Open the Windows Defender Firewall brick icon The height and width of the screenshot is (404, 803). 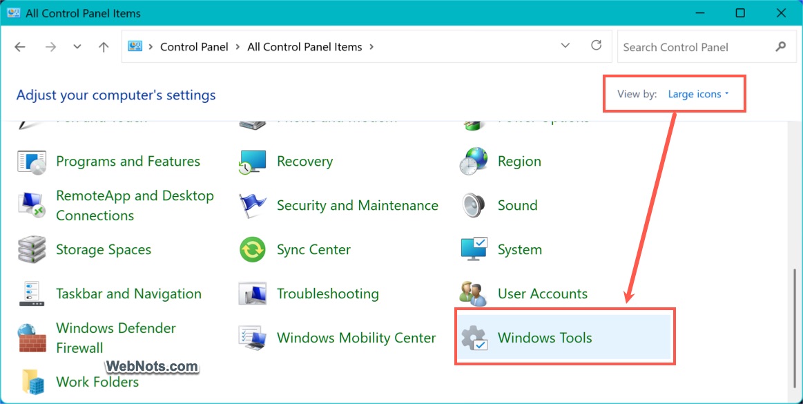point(32,338)
